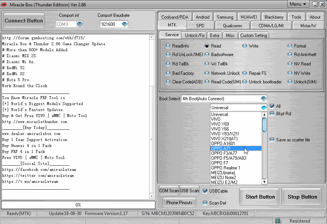The width and height of the screenshot is (327, 224).
Task: Pick OPPO F5/A79/A83 from the list
Action: pos(236,158)
